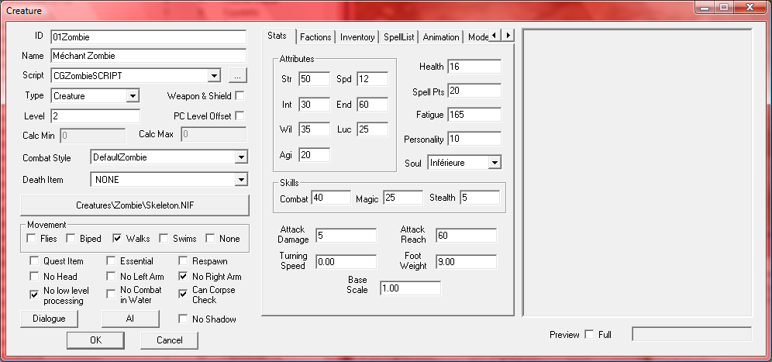This screenshot has width=772, height=362.
Task: Expand the Type dropdown
Action: (133, 96)
